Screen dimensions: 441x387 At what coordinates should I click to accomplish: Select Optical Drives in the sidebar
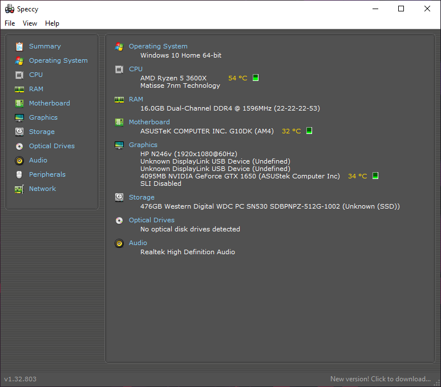click(x=52, y=146)
